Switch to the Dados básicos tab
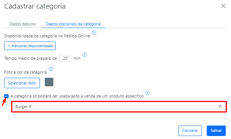Image resolution: width=231 pixels, height=139 pixels. 22,24
